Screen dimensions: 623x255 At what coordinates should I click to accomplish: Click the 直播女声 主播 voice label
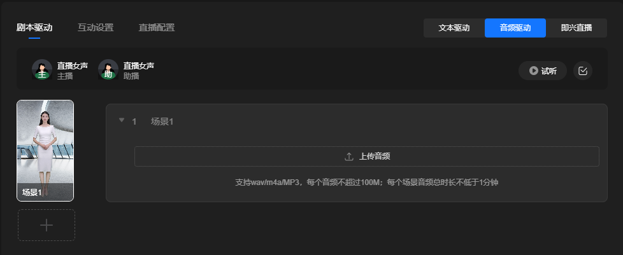coord(73,66)
